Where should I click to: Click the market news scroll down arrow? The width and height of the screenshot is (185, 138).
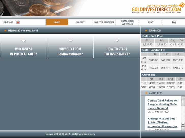pyautogui.click(x=183, y=128)
